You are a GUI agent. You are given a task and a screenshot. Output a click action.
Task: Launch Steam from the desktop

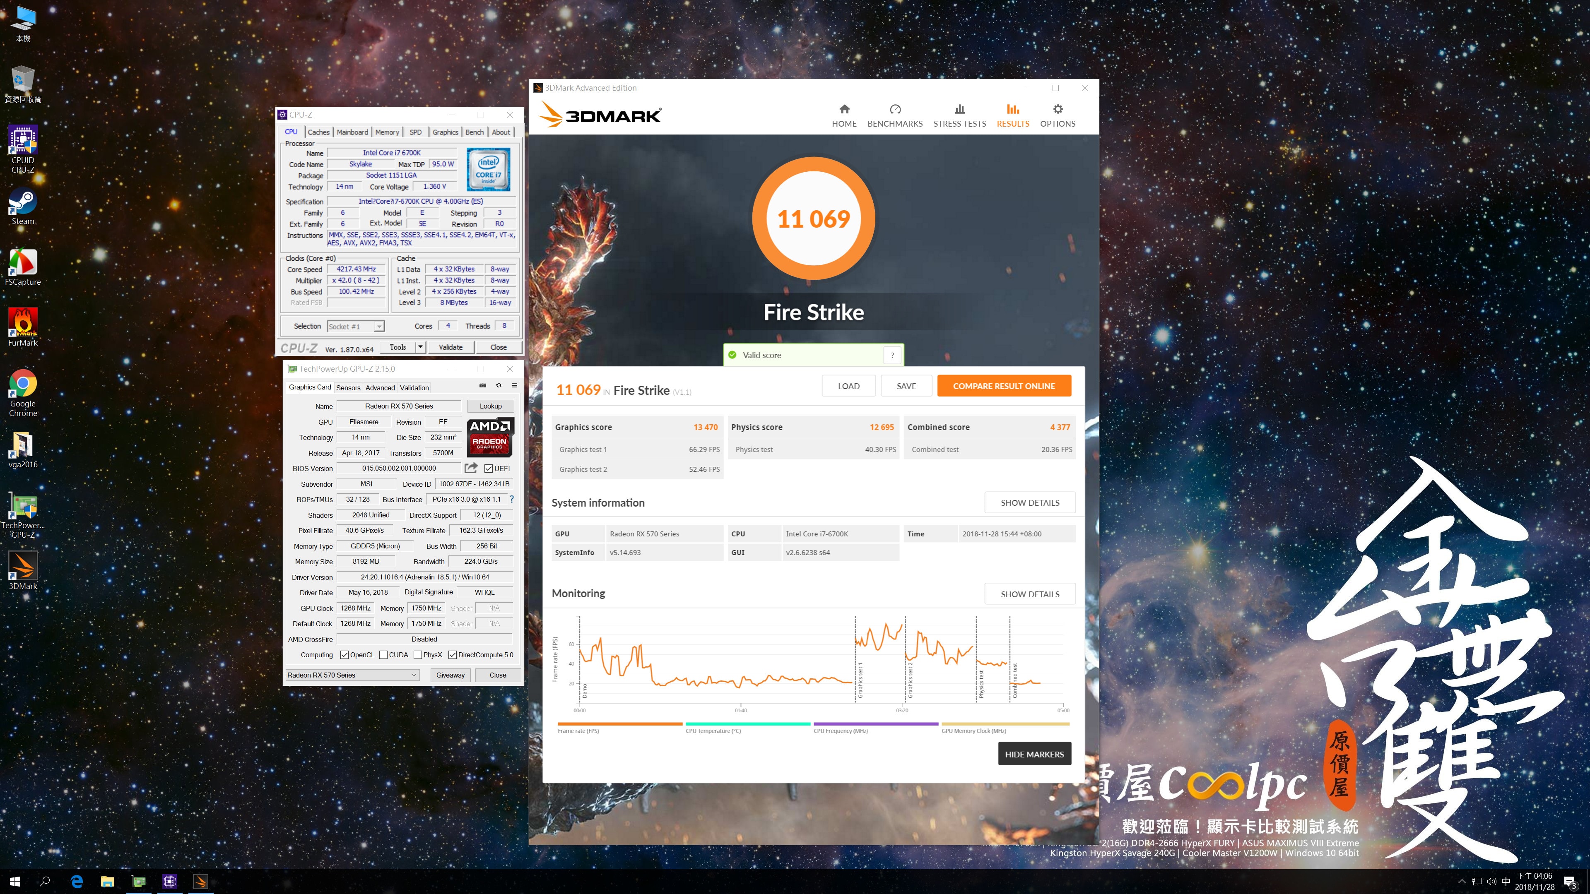23,207
